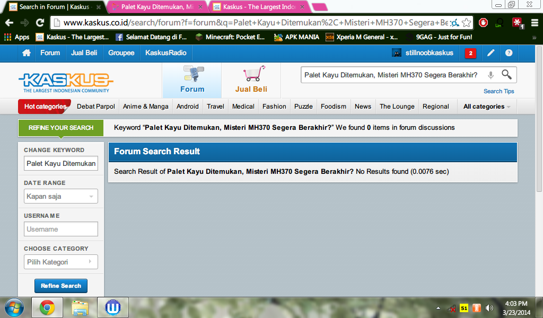
Task: Select the Search in Forum tab
Action: [55, 7]
